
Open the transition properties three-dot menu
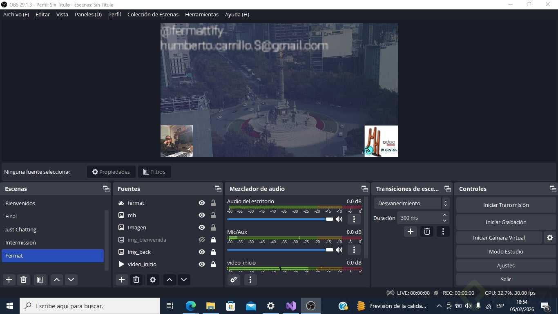click(443, 231)
